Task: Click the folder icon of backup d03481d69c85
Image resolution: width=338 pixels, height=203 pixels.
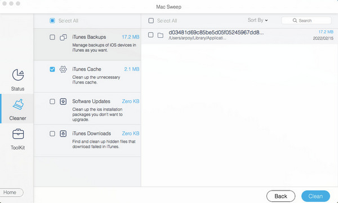Action: 161,35
